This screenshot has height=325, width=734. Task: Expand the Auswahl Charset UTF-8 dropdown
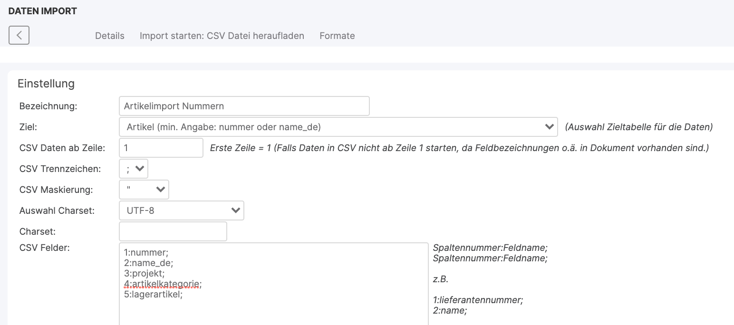(x=181, y=210)
